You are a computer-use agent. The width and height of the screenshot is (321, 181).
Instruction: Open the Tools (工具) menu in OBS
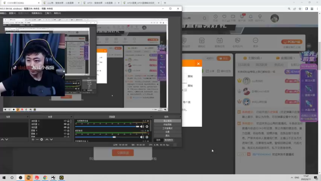point(48,13)
